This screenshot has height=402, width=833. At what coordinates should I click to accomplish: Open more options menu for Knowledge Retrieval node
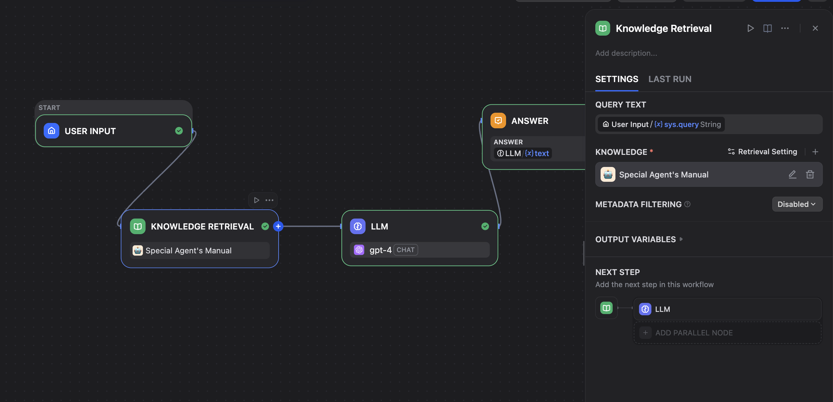pos(785,28)
